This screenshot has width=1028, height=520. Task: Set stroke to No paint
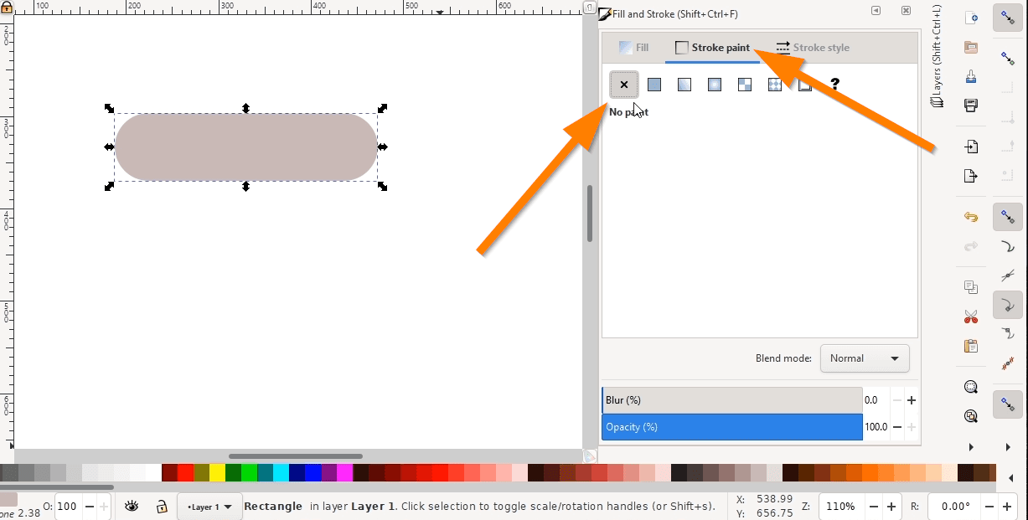624,85
